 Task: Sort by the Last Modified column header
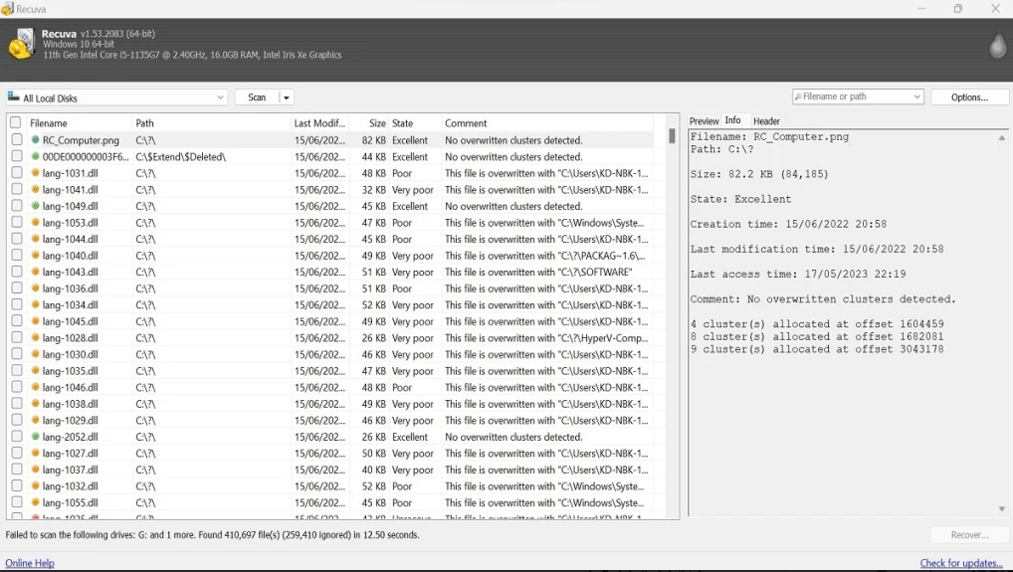click(x=319, y=123)
